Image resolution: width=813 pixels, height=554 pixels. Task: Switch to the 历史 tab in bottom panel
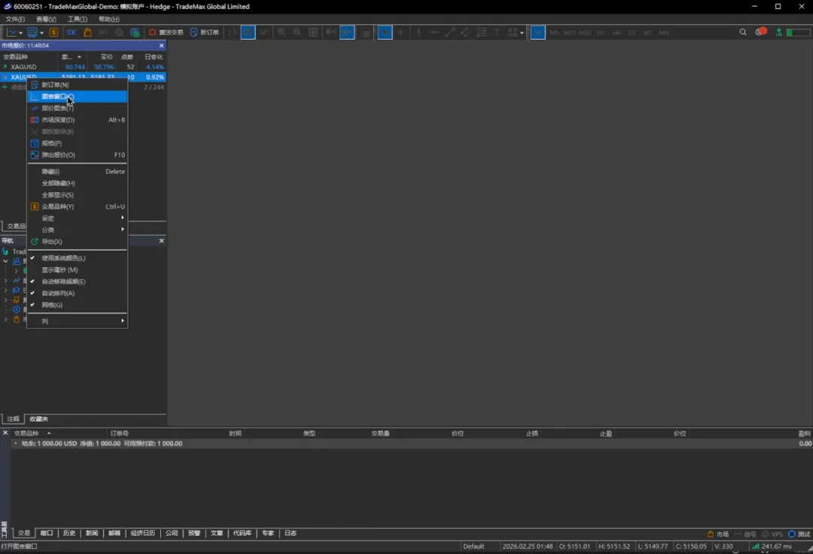(x=69, y=533)
